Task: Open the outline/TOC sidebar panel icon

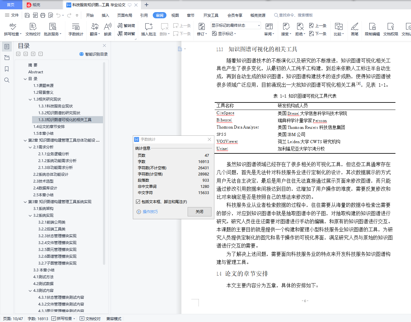Action: point(7,47)
